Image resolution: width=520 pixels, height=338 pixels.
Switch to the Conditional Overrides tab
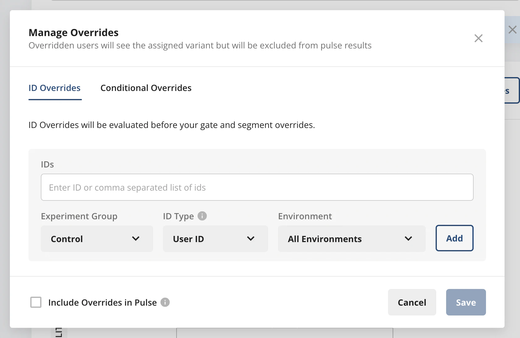point(146,88)
